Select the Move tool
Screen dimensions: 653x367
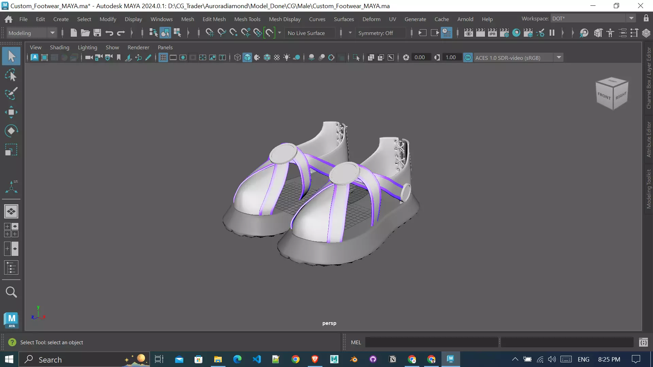tap(11, 112)
